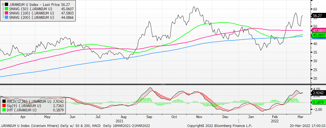Click the 2022 year label on the time axis
The height and width of the screenshot is (128, 326).
click(274, 121)
